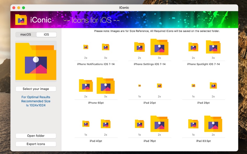Click the iConic window title
247x154 pixels.
tap(124, 8)
